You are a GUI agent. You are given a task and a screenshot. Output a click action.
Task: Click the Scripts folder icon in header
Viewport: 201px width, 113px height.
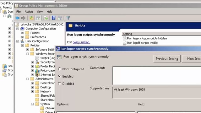pos(70,25)
